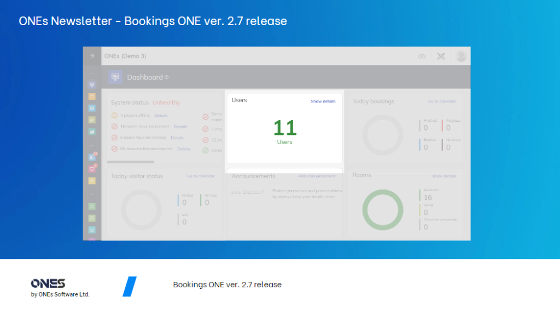Open the Dashboard icon in the sidebar
The image size is (560, 314).
(x=92, y=85)
